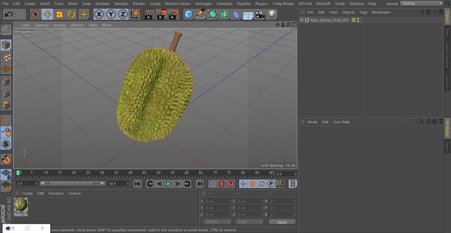
Task: Click viewport maximize toggle icon
Action: click(x=294, y=25)
